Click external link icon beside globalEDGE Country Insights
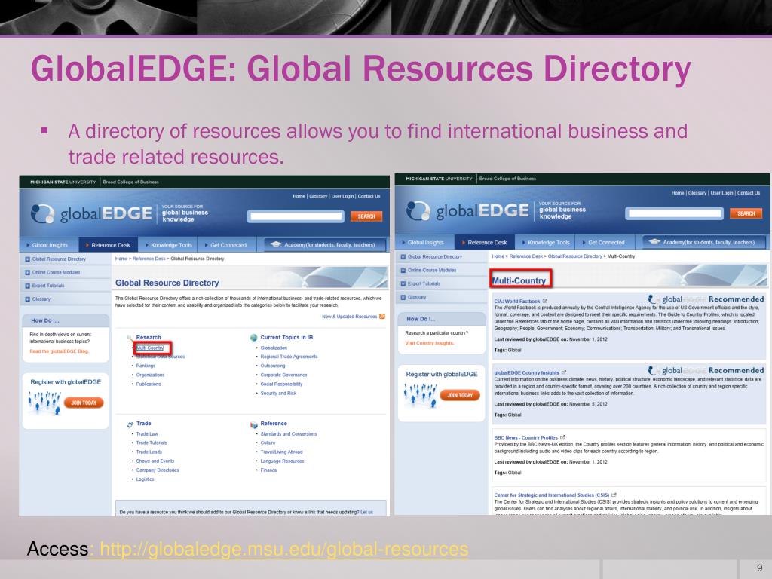This screenshot has height=579, width=772. [x=564, y=372]
